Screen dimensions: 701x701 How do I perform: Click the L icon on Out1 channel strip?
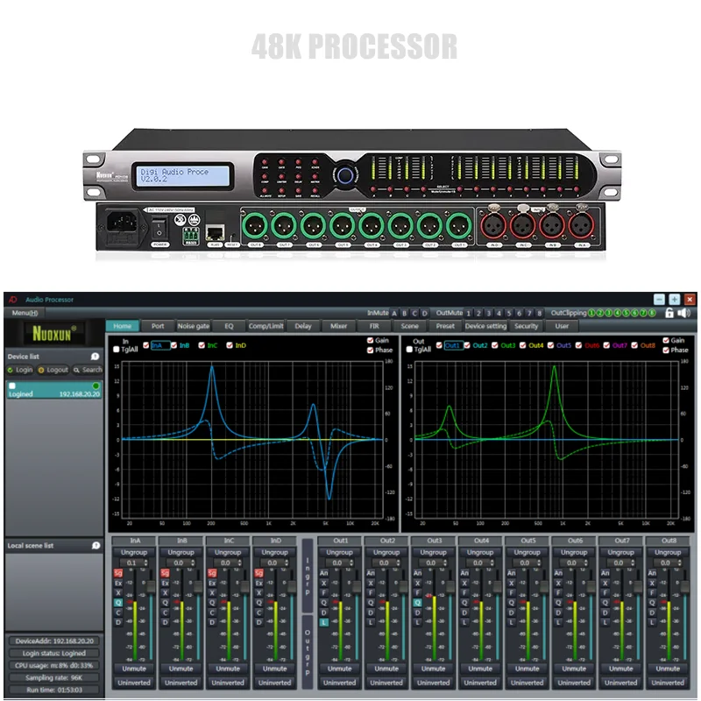pos(323,620)
